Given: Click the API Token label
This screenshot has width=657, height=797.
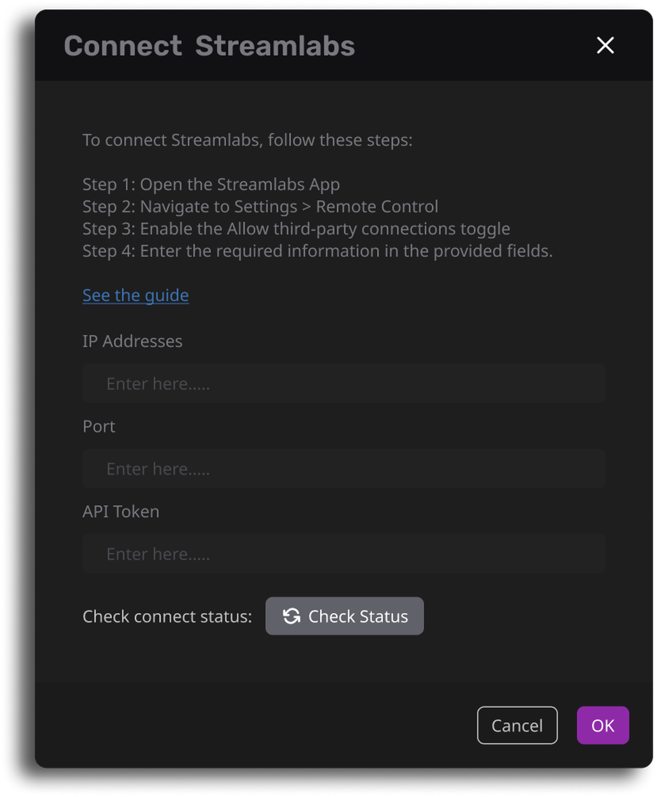Looking at the screenshot, I should click(x=121, y=511).
